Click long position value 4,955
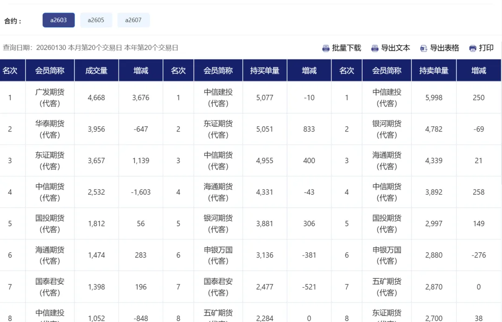This screenshot has height=322, width=502. coord(265,160)
